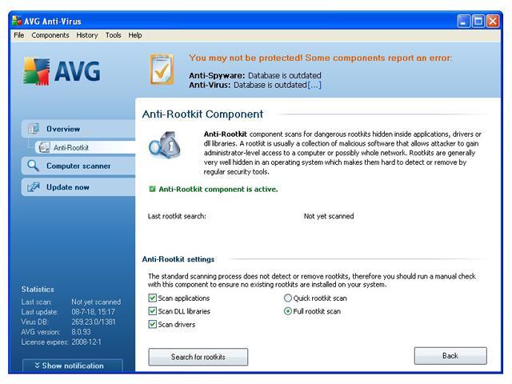
Task: Open the Computer scanner section
Action: (x=78, y=166)
